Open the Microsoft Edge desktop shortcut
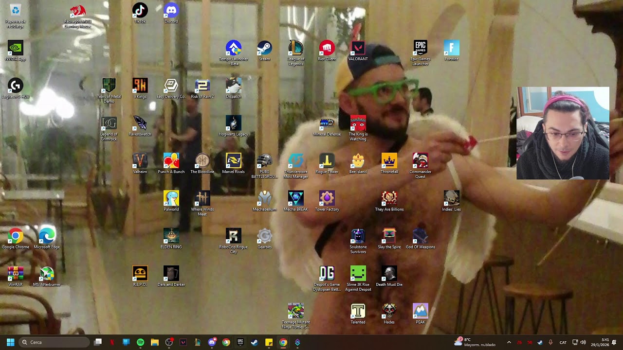 point(47,238)
